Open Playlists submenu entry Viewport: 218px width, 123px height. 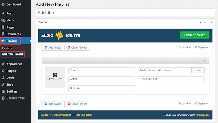[7, 48]
